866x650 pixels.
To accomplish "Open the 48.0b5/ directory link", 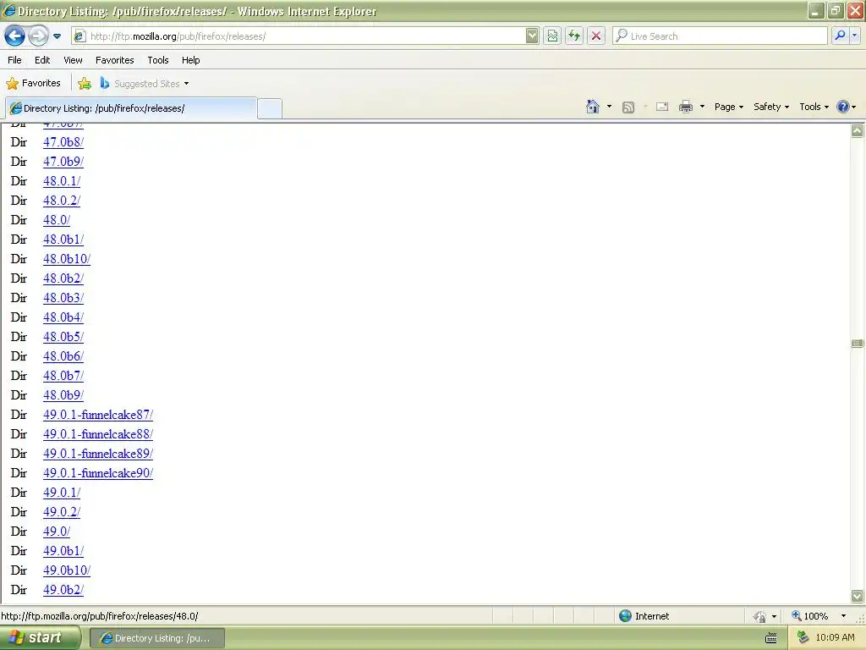I will pos(63,337).
